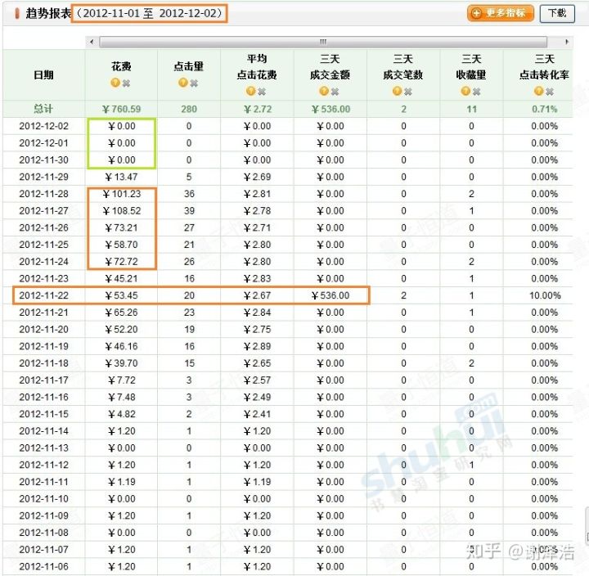Screen dimensions: 589x576
Task: Click right arrow of horizontal scrollbar
Action: 566,42
